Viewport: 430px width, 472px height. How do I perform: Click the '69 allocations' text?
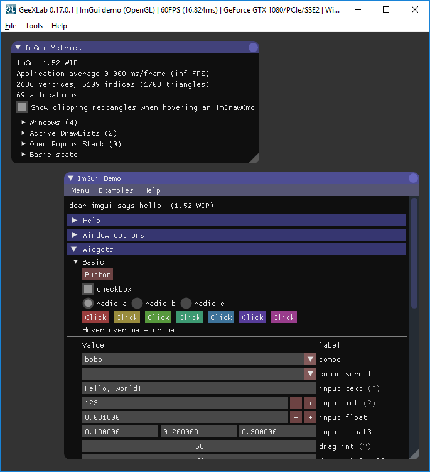click(47, 95)
